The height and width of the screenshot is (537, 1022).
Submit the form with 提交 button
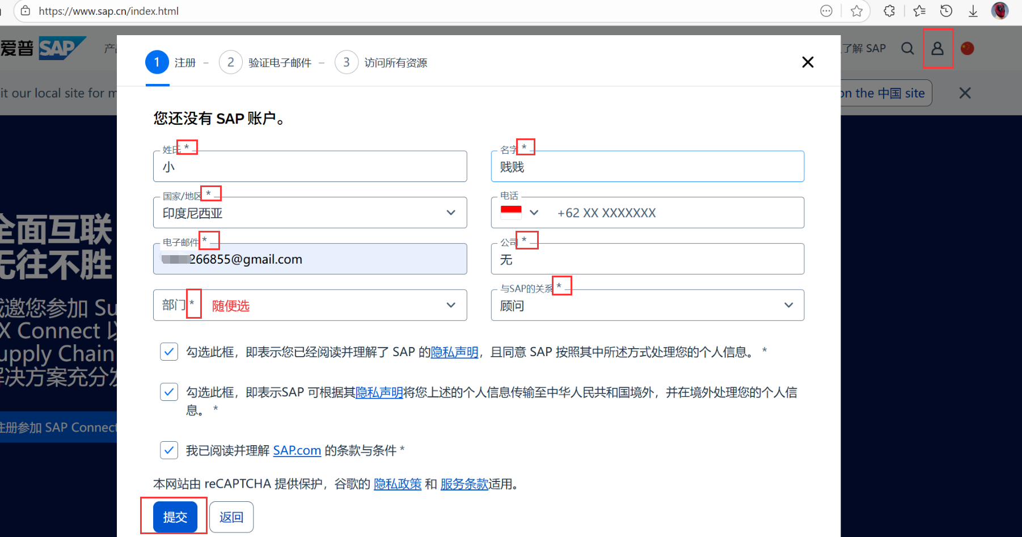[175, 517]
